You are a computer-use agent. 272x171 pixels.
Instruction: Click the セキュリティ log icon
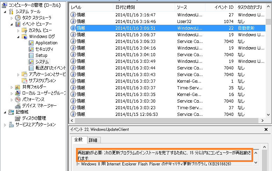pos(31,49)
